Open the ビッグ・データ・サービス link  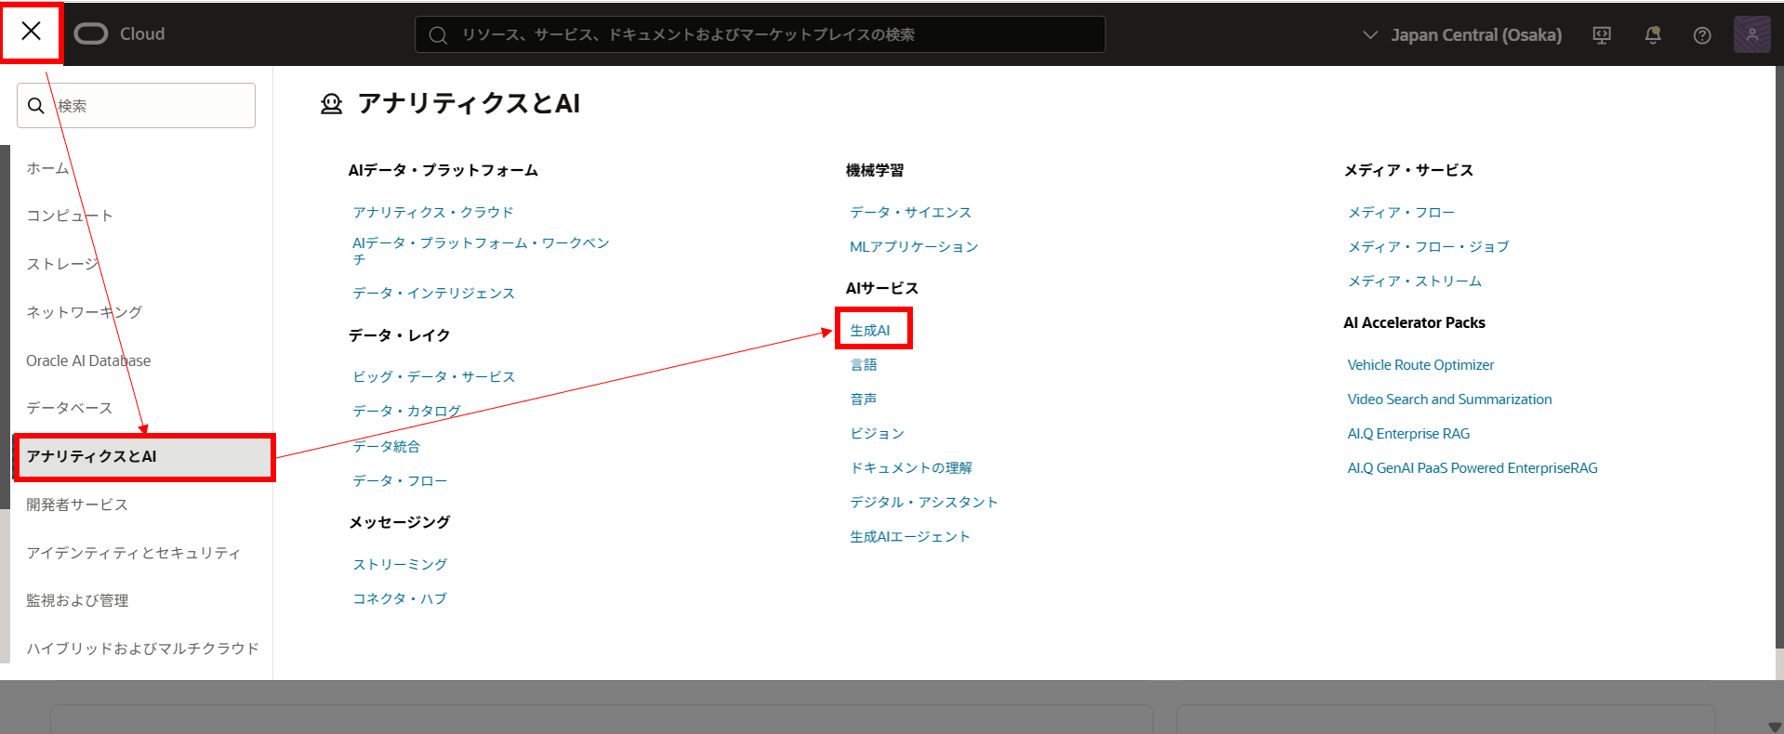(x=433, y=376)
